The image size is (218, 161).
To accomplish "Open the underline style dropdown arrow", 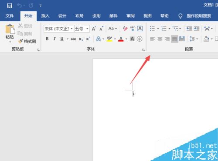I will [68, 39].
